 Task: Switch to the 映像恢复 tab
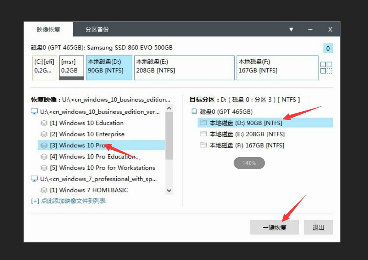coord(48,29)
